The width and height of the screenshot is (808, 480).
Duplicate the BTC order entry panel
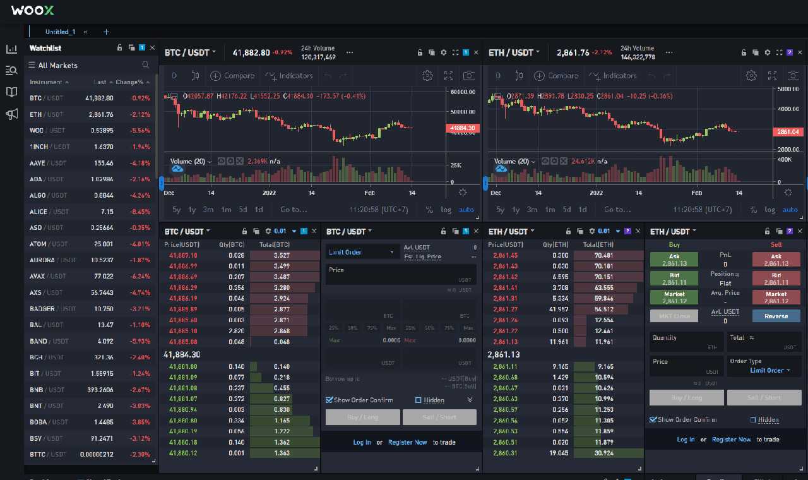click(x=454, y=231)
